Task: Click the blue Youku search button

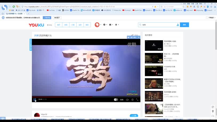Action: 185,25
